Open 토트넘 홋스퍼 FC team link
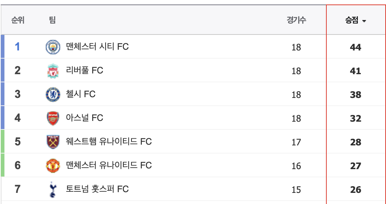 point(97,189)
